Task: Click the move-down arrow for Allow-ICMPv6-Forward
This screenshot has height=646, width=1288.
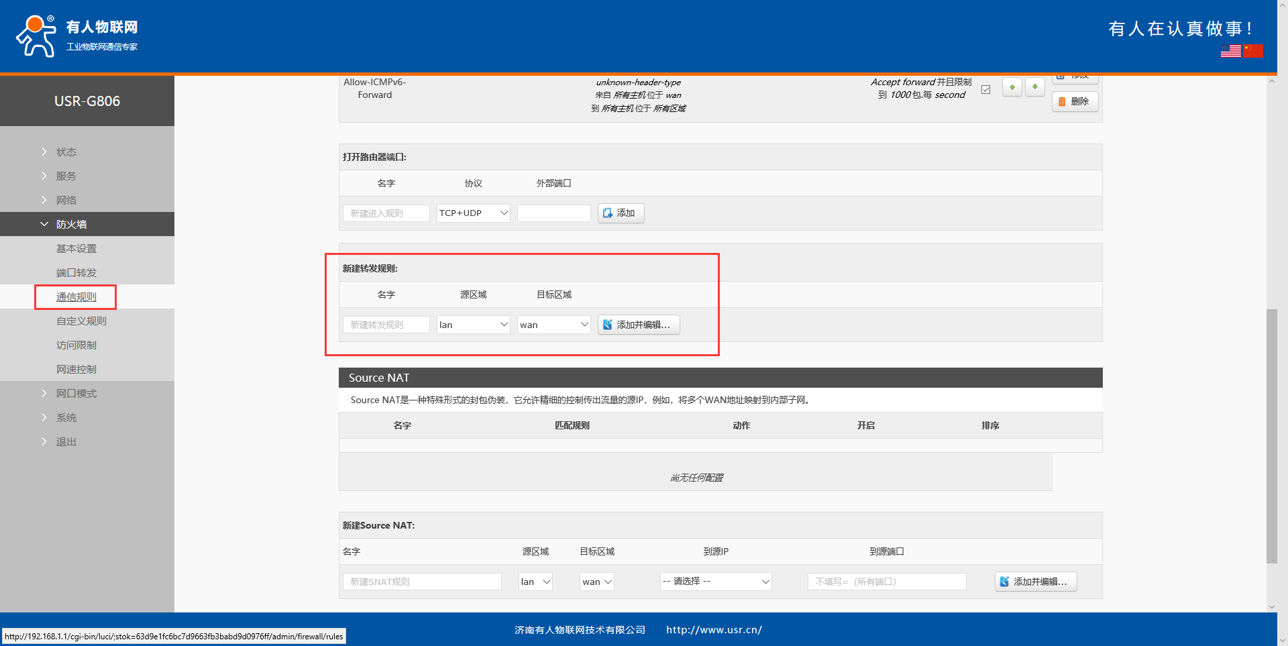Action: [x=1034, y=87]
